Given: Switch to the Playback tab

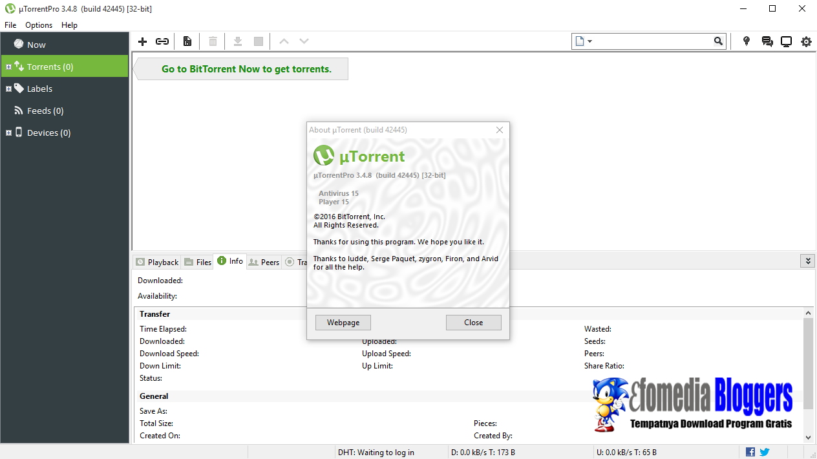Looking at the screenshot, I should [x=157, y=262].
